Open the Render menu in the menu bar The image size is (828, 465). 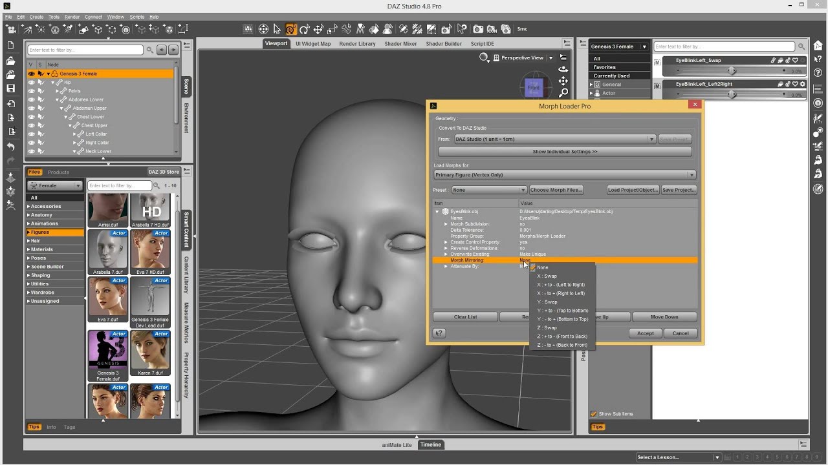point(72,17)
